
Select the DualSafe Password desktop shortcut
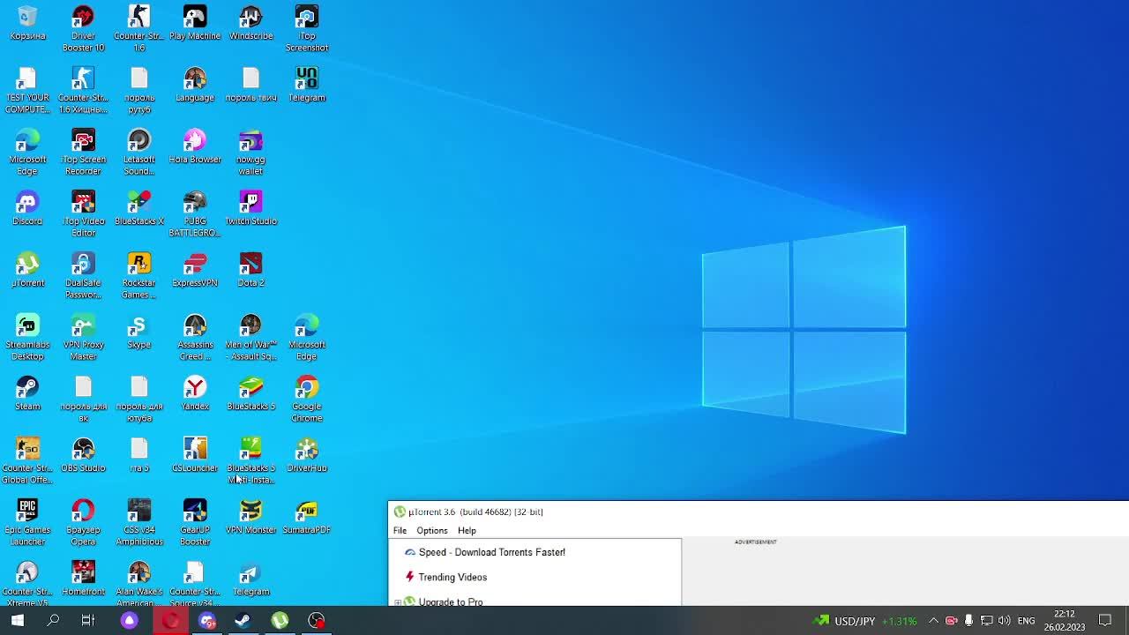tap(83, 275)
